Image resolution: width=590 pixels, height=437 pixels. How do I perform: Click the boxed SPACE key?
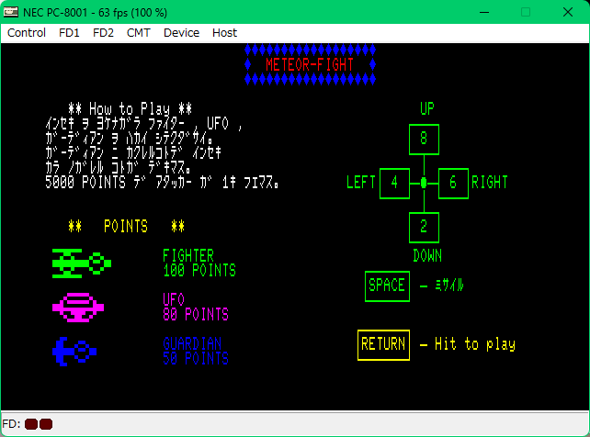coord(387,286)
